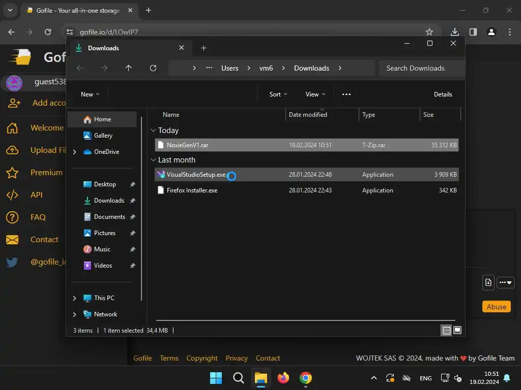This screenshot has width=521, height=390.
Task: Close the Gofile browser tab
Action: pyautogui.click(x=130, y=10)
